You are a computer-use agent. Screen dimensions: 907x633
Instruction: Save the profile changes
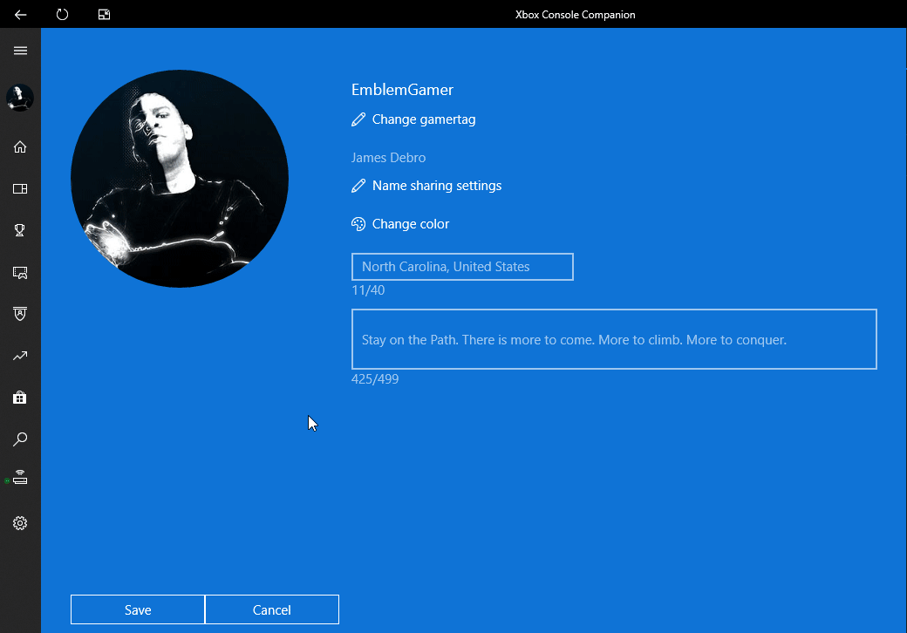coord(138,609)
